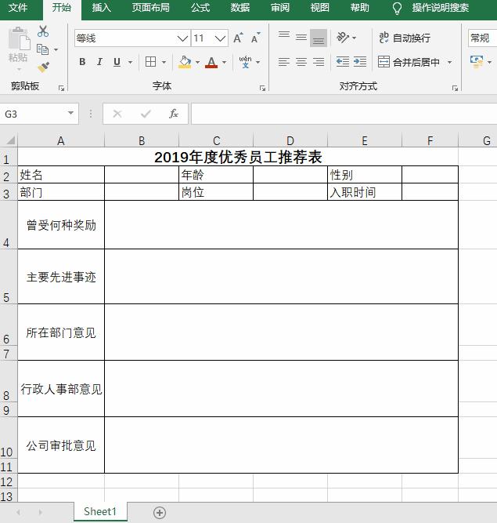This screenshot has height=523, width=497.
Task: Switch to 公式 tab
Action: click(200, 8)
